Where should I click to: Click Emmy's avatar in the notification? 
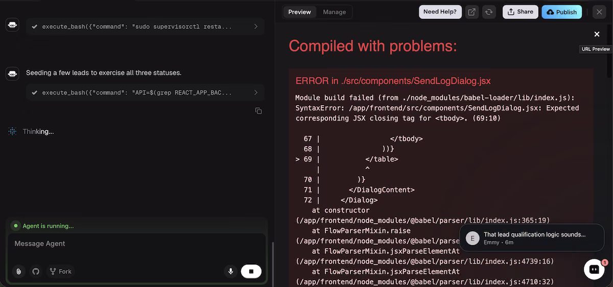473,237
